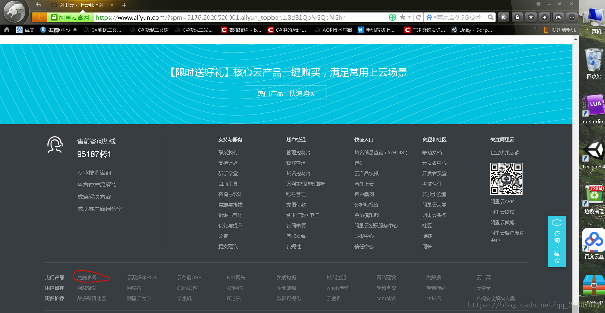
Task: Open the 阿里云授权服务中心 link
Action: point(376,226)
